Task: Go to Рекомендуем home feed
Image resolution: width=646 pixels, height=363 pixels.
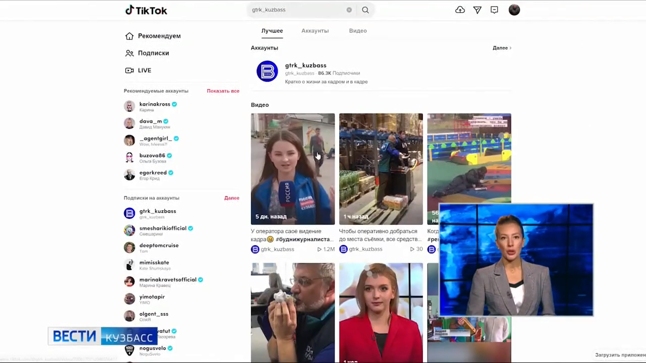Action: click(x=158, y=36)
